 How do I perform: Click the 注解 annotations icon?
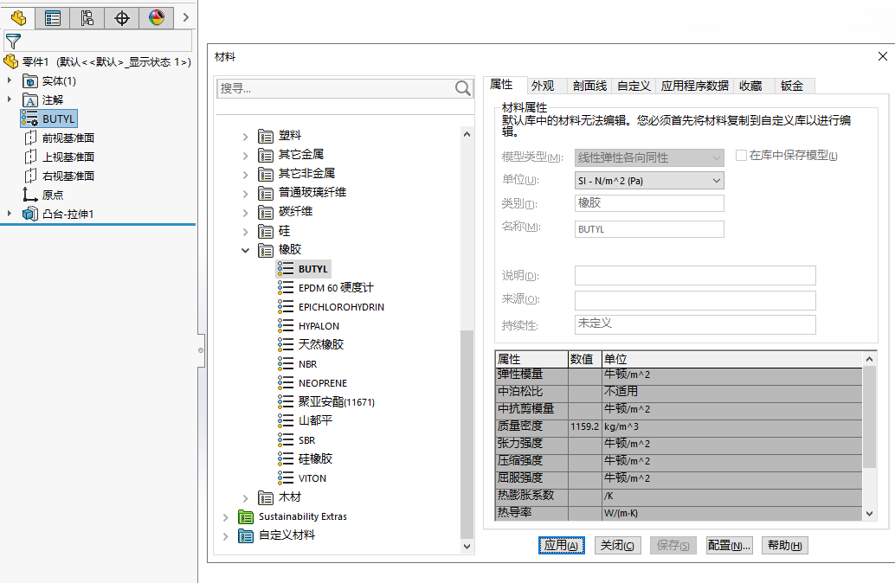30,99
